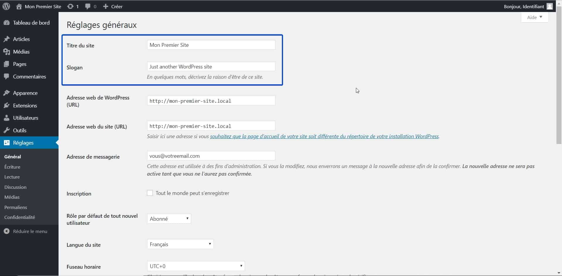
Task: Open the Permaliens settings submenu item
Action: (x=16, y=207)
